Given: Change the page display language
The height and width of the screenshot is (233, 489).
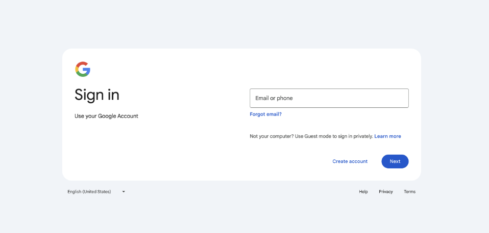Looking at the screenshot, I should (x=96, y=192).
